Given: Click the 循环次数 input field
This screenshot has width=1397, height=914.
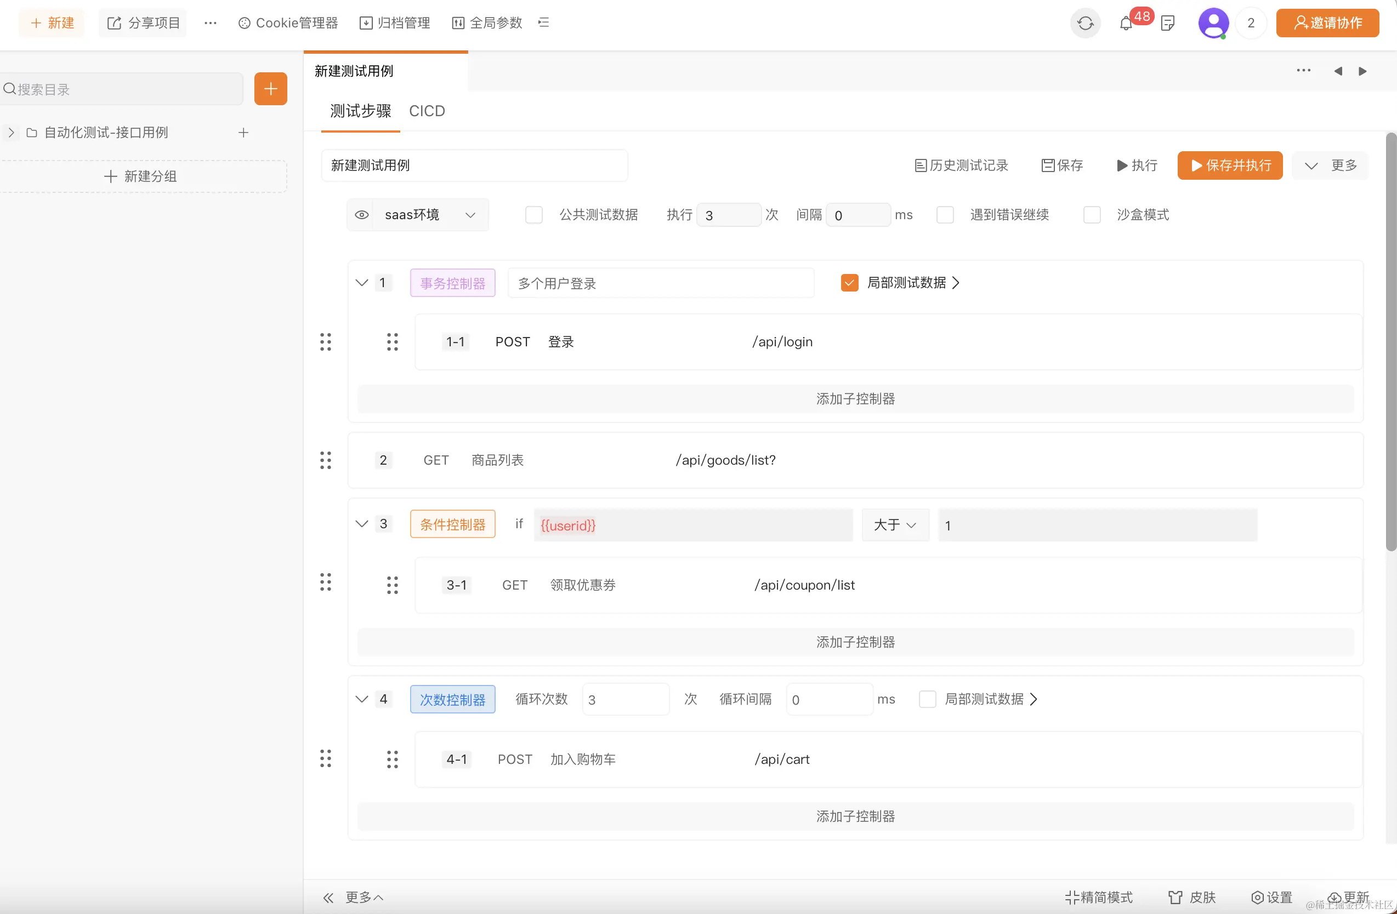Looking at the screenshot, I should coord(625,700).
